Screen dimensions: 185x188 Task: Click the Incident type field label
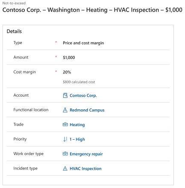pyautogui.click(x=25, y=168)
